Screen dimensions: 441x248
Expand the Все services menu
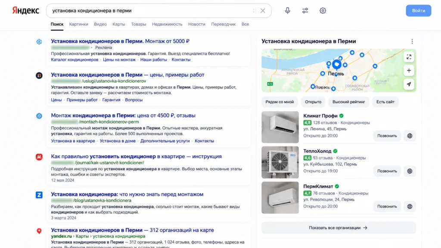click(x=245, y=24)
